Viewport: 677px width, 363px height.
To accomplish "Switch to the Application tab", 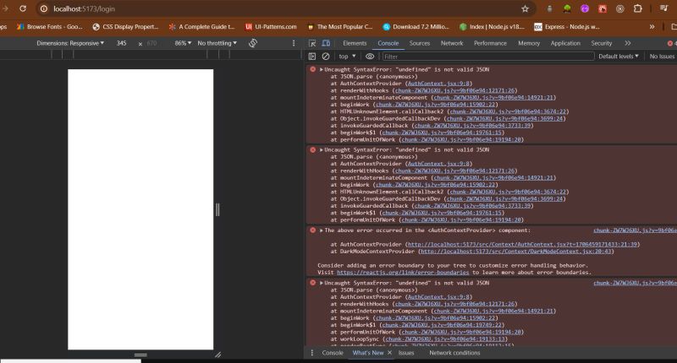I will point(565,43).
